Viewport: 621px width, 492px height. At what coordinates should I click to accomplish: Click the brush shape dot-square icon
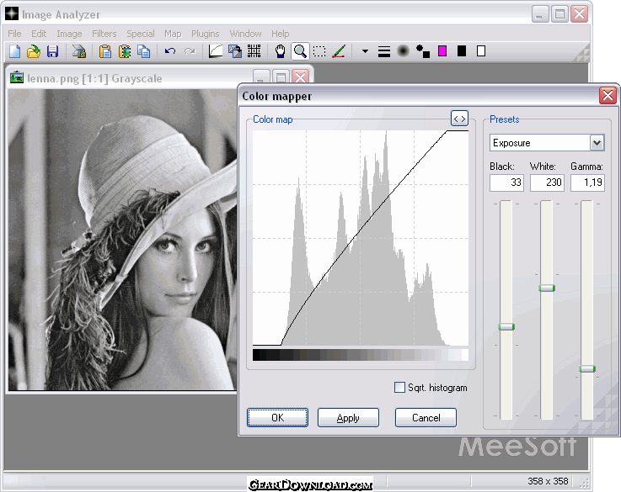coord(423,51)
